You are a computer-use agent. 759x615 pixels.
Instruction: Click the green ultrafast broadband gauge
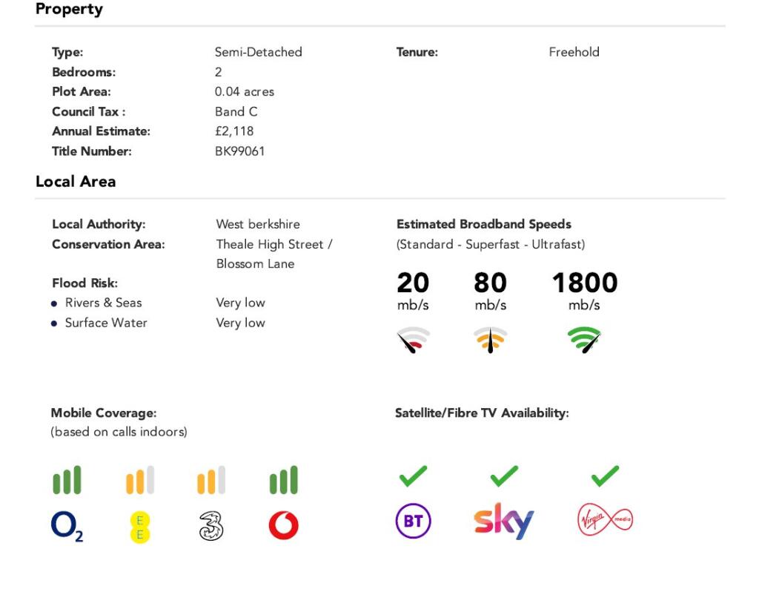point(585,339)
